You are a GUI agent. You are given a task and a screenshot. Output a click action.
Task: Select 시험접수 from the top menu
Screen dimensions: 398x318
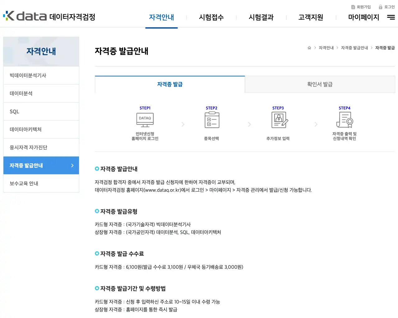coord(211,18)
